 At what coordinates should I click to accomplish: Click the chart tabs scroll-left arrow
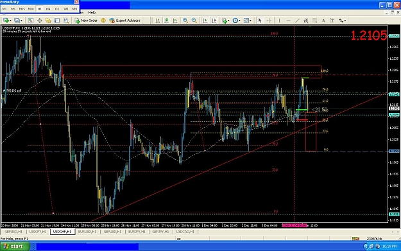click(x=393, y=232)
